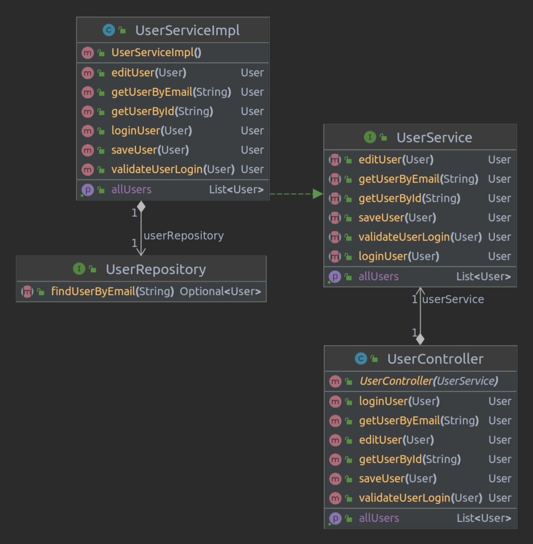
Task: Select the UserServiceImpl() constructor row
Action: point(156,53)
